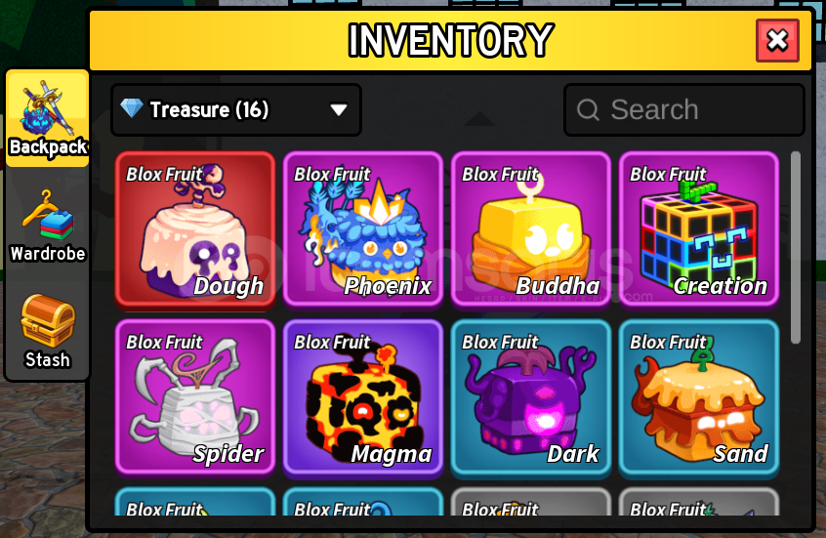826x538 pixels.
Task: Expand the Treasure (16) dropdown
Action: click(236, 109)
